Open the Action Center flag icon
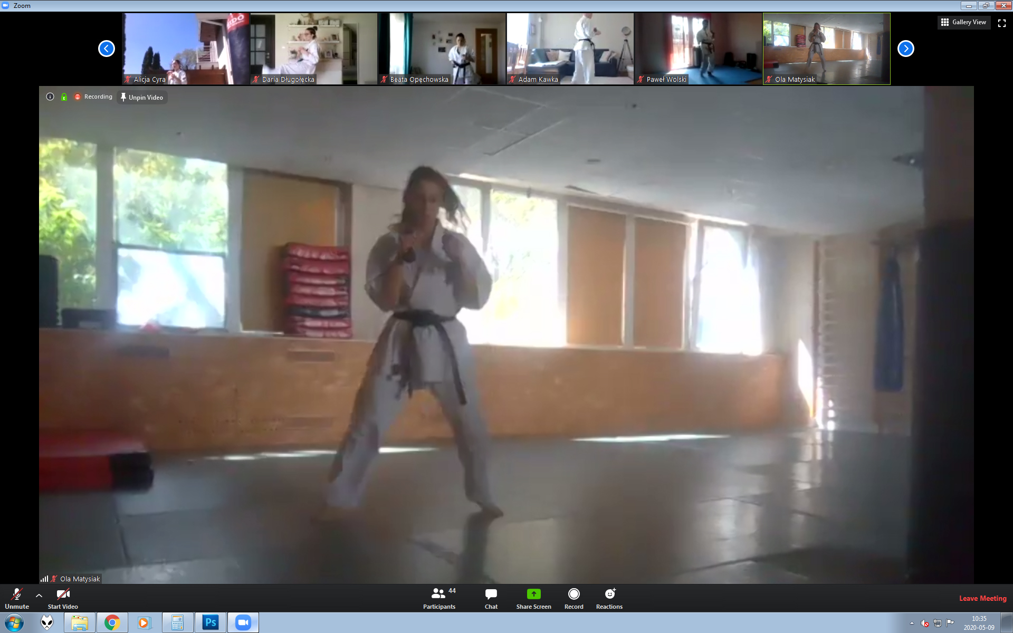This screenshot has width=1013, height=633. pyautogui.click(x=950, y=623)
